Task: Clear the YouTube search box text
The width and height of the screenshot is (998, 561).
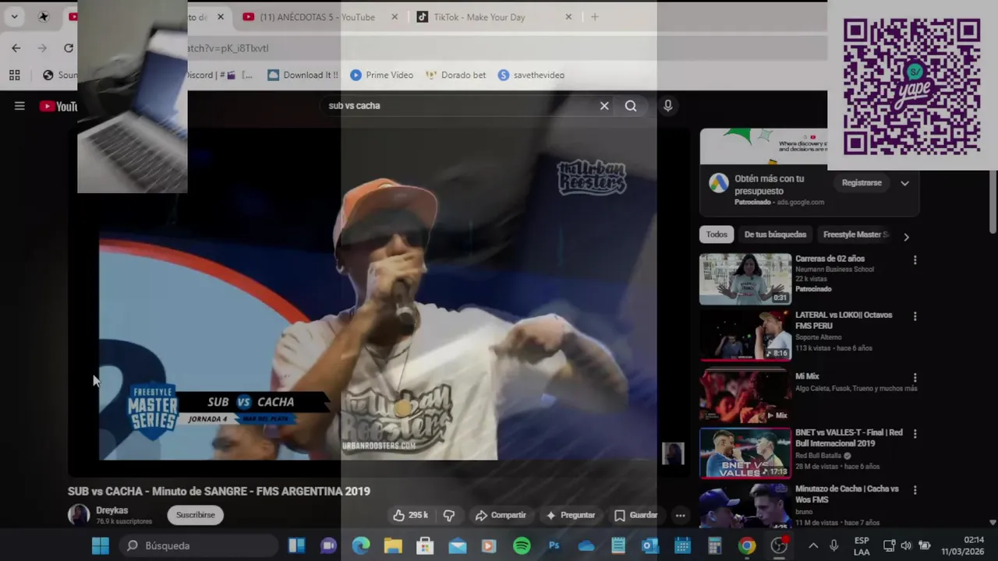Action: coord(604,106)
